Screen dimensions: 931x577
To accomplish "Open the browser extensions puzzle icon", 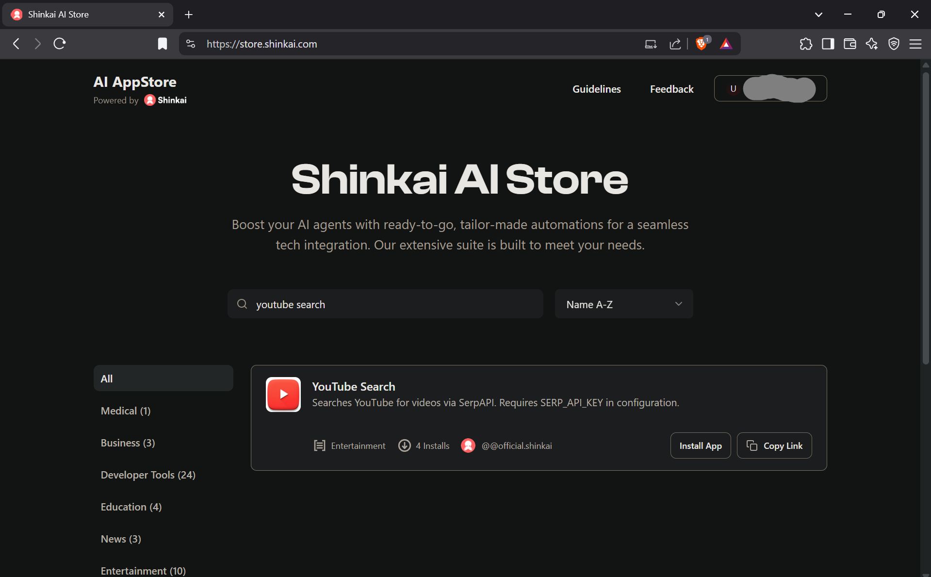I will (806, 44).
